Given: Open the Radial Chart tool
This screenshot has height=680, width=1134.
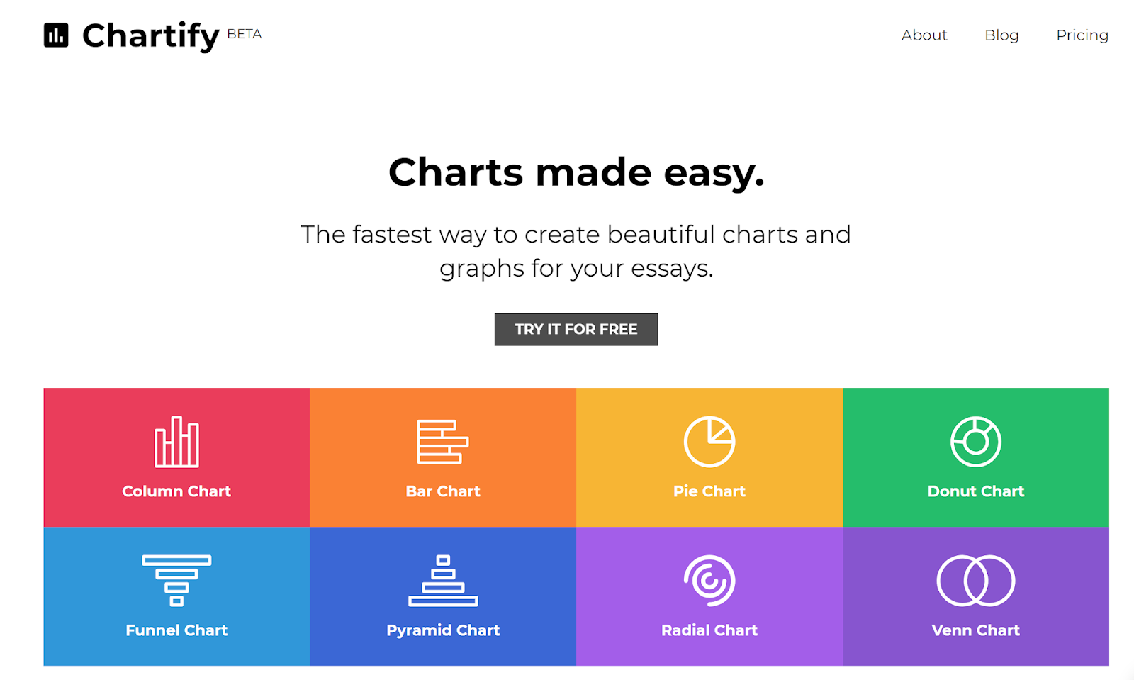Looking at the screenshot, I should [x=709, y=579].
